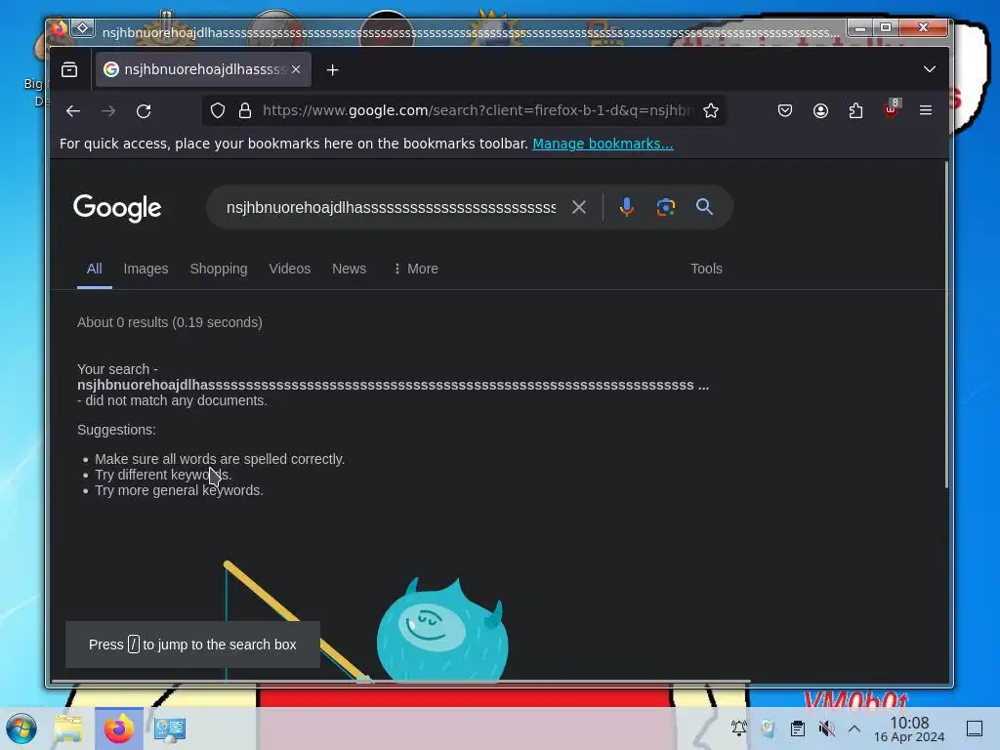Click the 'Try different keywords.' suggestion text

pyautogui.click(x=163, y=476)
